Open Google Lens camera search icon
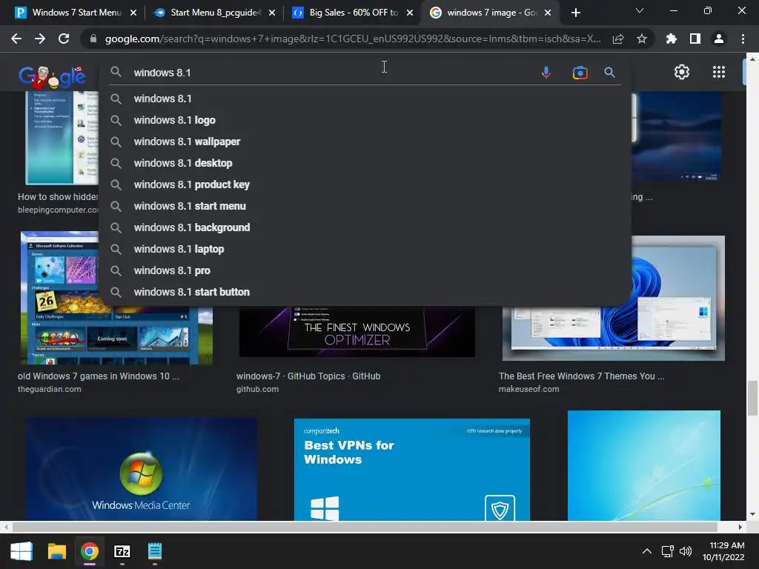Viewport: 759px width, 569px height. [580, 73]
